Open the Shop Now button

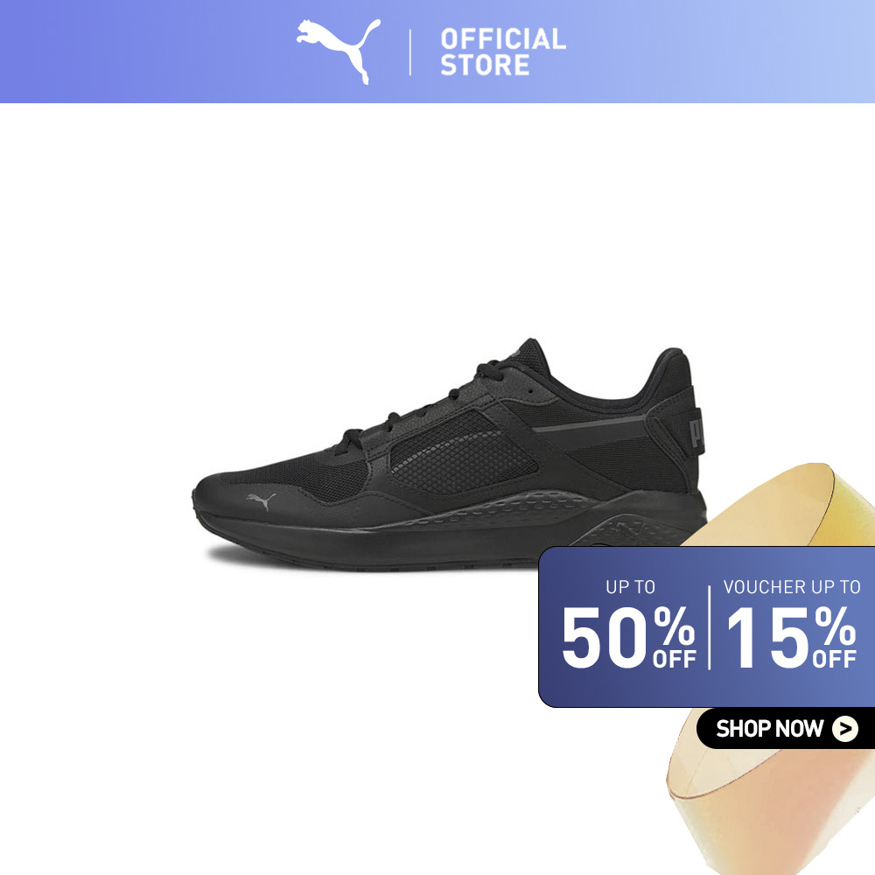785,728
